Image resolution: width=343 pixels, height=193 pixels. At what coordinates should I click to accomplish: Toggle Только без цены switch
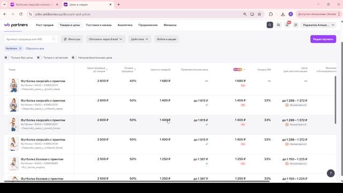(x=6, y=57)
